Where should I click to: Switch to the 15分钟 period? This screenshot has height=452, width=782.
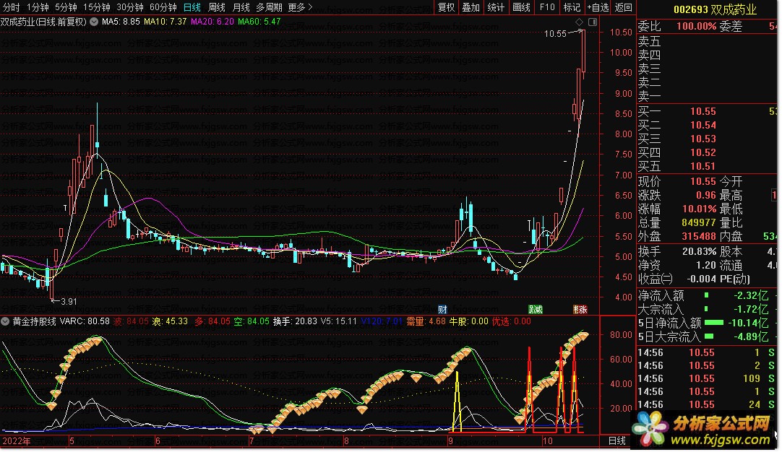(96, 7)
